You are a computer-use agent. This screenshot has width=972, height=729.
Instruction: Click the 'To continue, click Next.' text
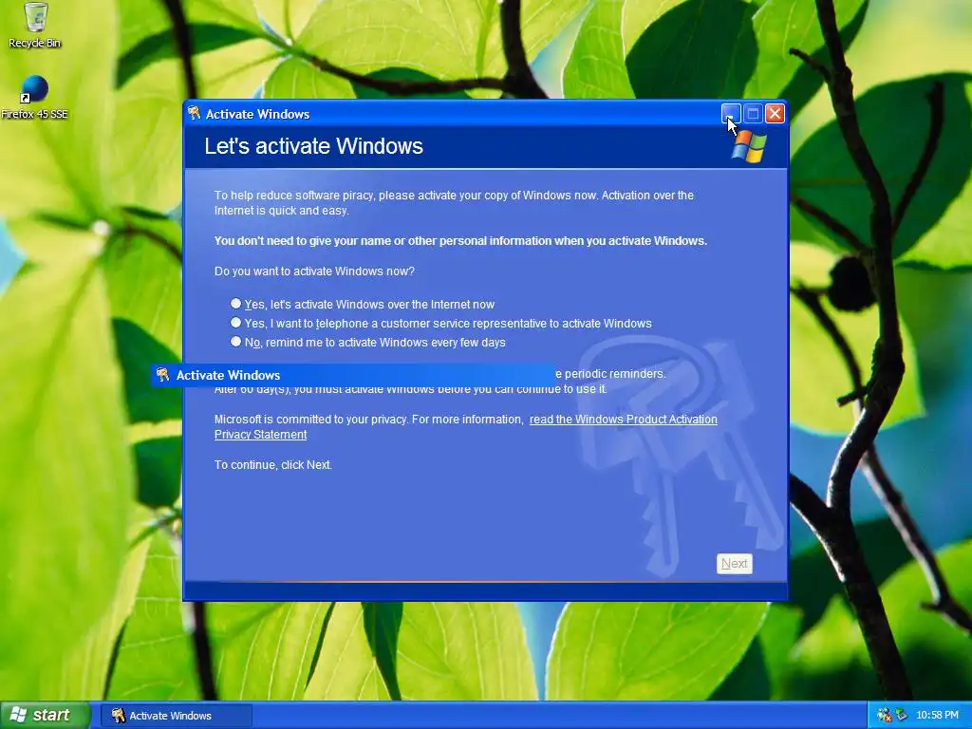[272, 465]
